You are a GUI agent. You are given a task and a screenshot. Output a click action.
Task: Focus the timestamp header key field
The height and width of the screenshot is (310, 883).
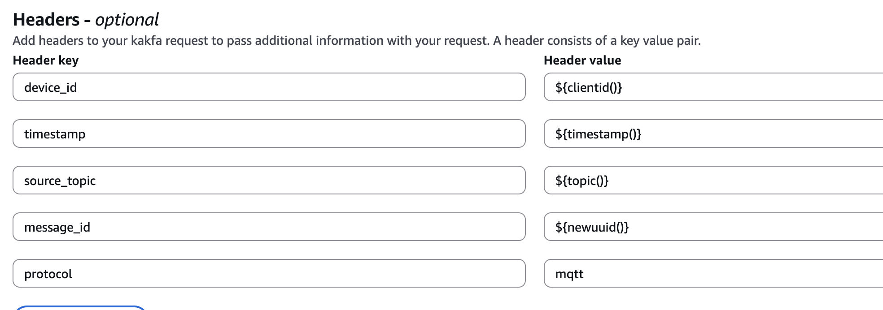tap(269, 133)
